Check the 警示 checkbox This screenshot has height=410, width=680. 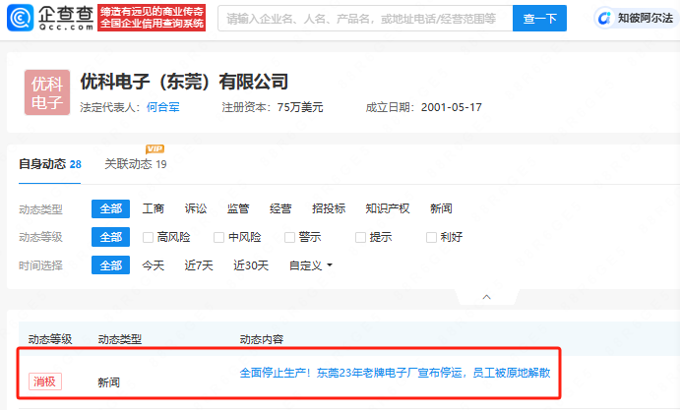289,237
